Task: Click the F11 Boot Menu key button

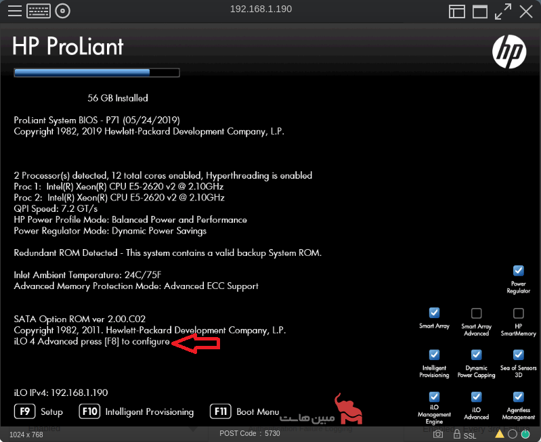Action: pyautogui.click(x=221, y=412)
